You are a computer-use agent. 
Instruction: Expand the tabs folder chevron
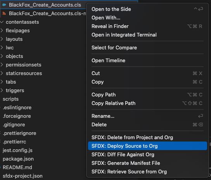[2, 82]
